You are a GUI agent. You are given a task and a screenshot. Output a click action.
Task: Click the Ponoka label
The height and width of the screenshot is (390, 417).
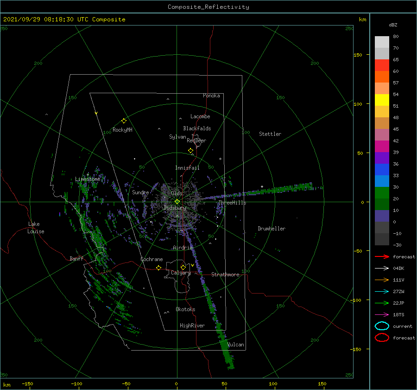point(211,96)
